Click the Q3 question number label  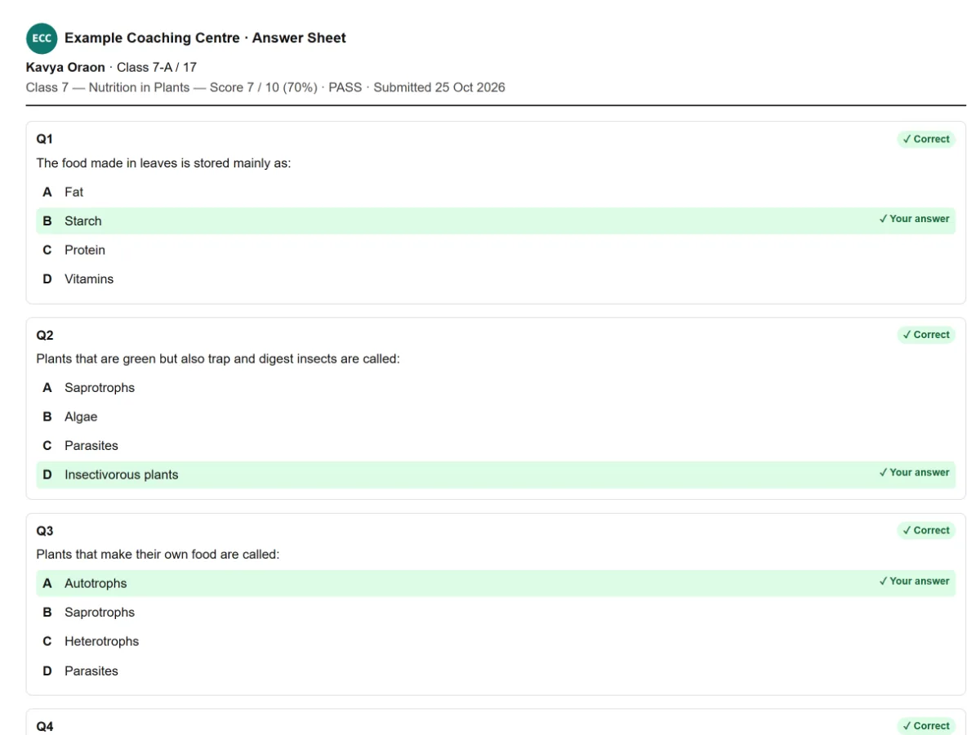point(45,531)
